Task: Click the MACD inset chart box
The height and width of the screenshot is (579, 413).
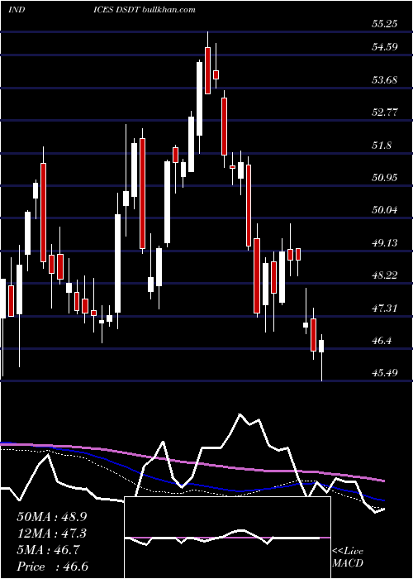Action: (x=227, y=538)
